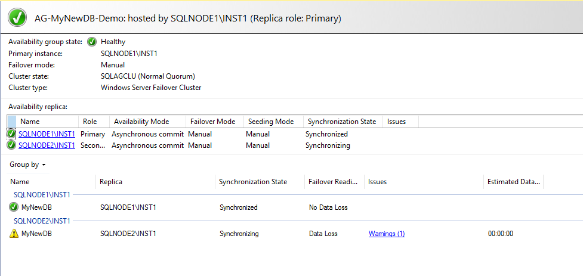This screenshot has height=276, width=583.
Task: Click the green status icon beside SQLNODE1\INST1 replica
Action: 11,134
